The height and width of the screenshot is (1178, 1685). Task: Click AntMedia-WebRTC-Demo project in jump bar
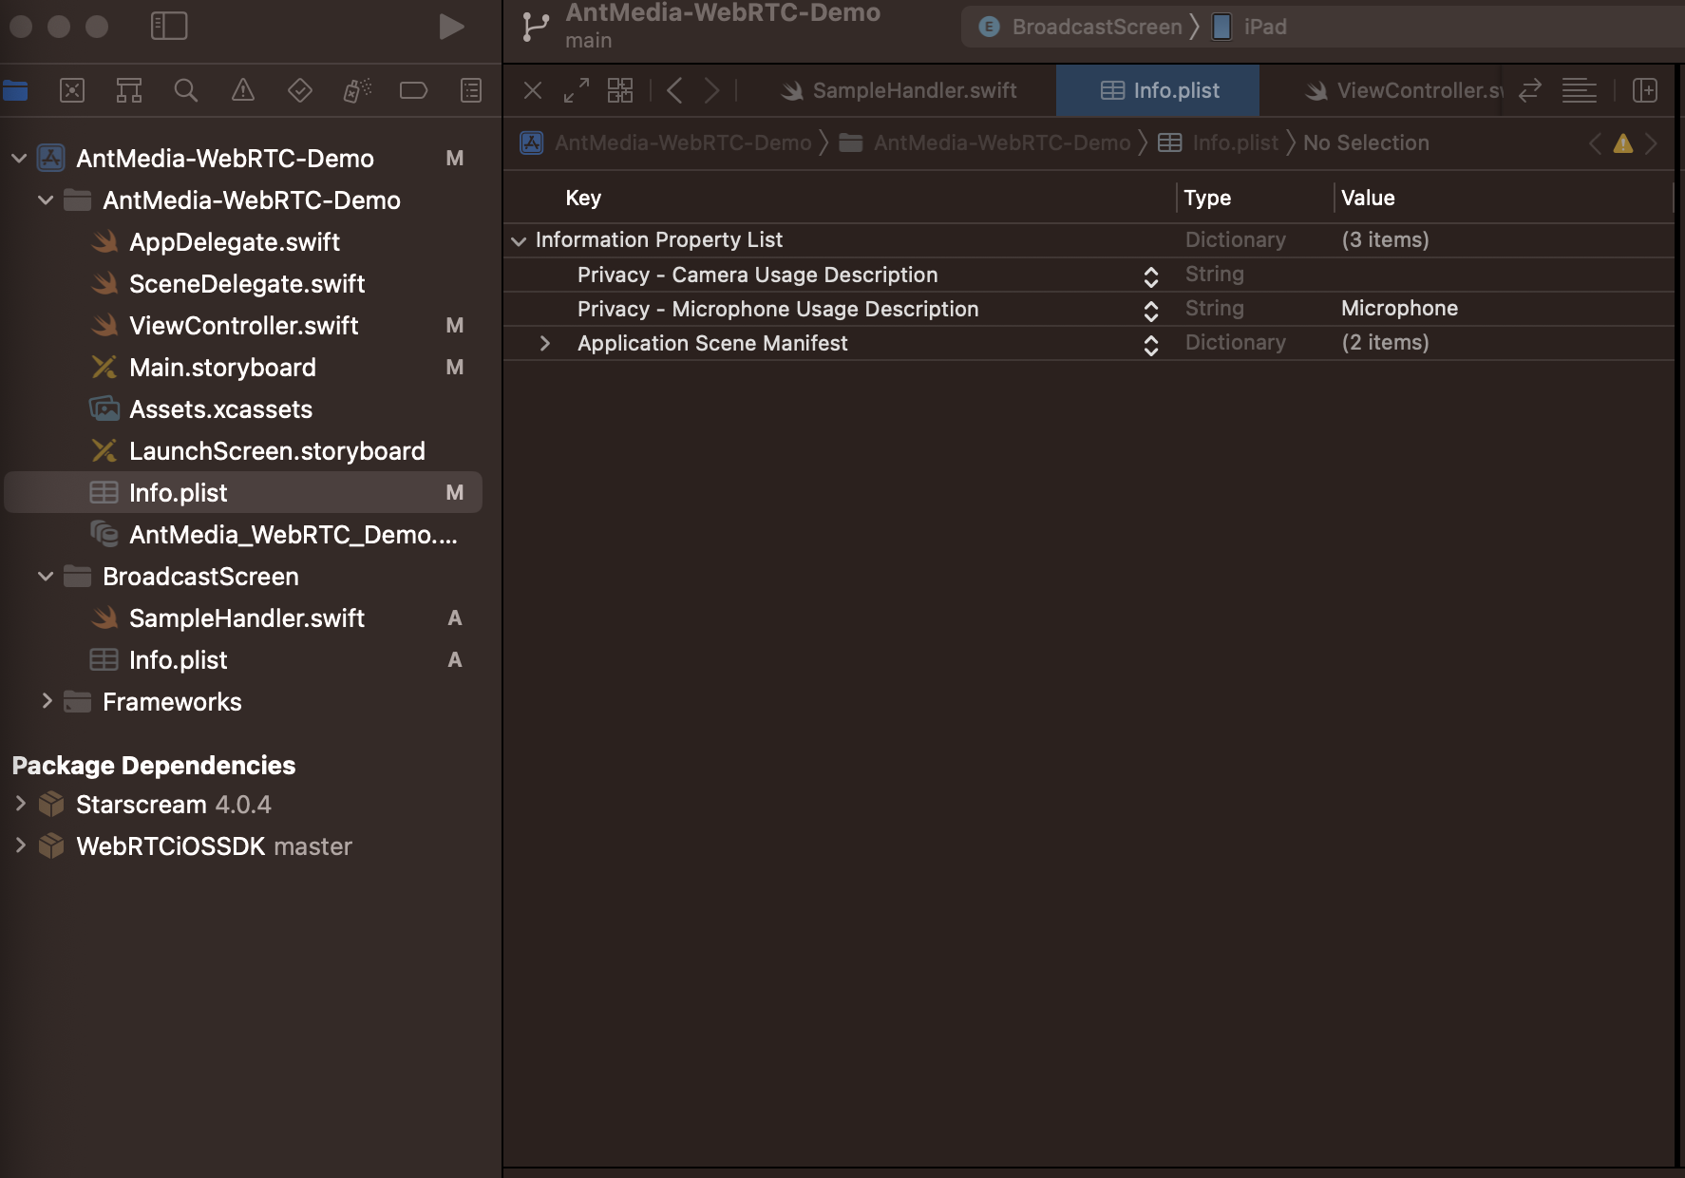667,142
